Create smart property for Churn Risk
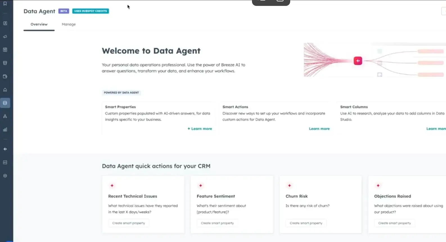 tap(306, 223)
